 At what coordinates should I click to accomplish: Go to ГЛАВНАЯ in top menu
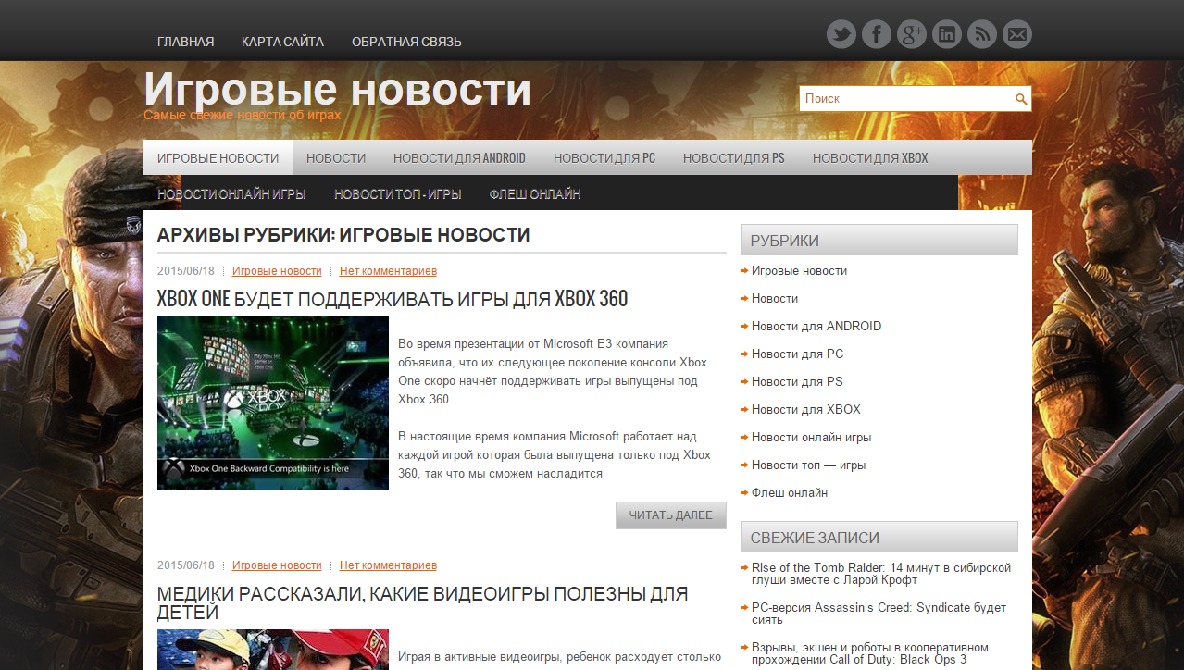(x=185, y=42)
